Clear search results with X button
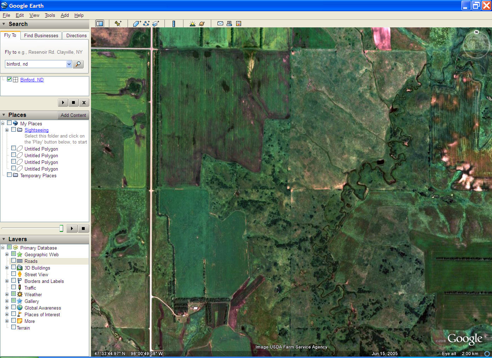Image resolution: width=492 pixels, height=358 pixels. 84,102
